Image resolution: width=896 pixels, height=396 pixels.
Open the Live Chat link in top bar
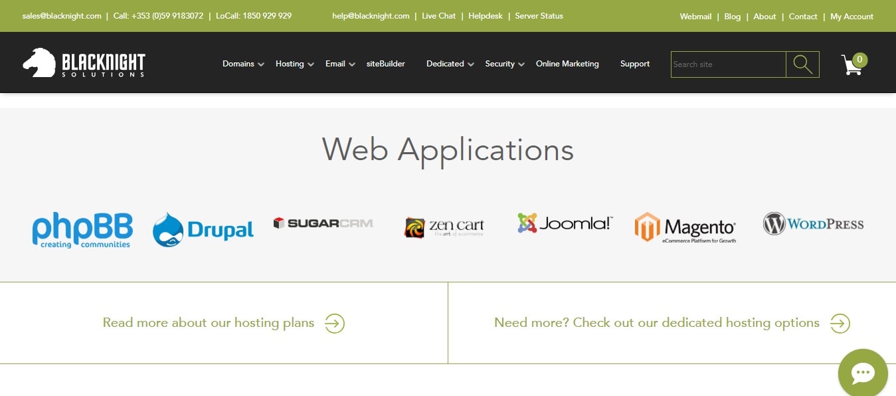click(x=439, y=16)
